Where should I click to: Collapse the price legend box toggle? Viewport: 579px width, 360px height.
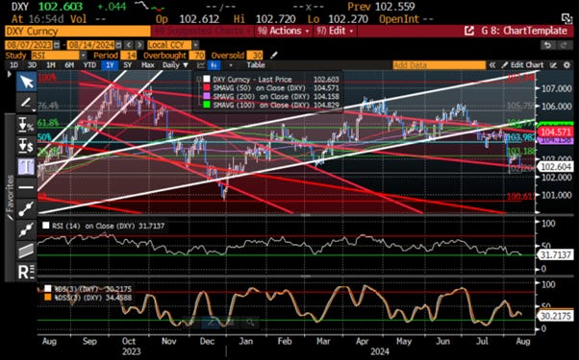point(199,80)
